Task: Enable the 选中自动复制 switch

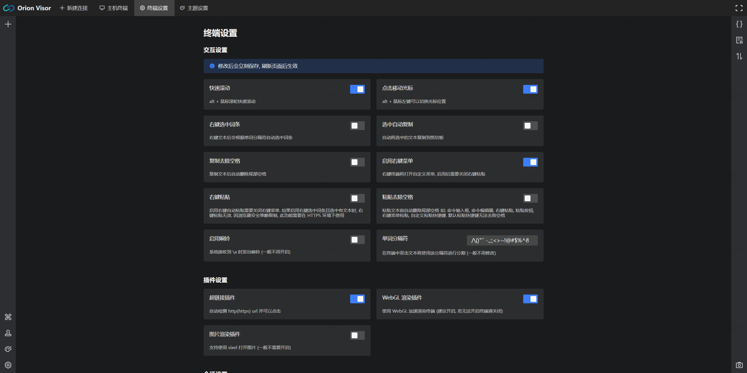Action: (x=530, y=126)
